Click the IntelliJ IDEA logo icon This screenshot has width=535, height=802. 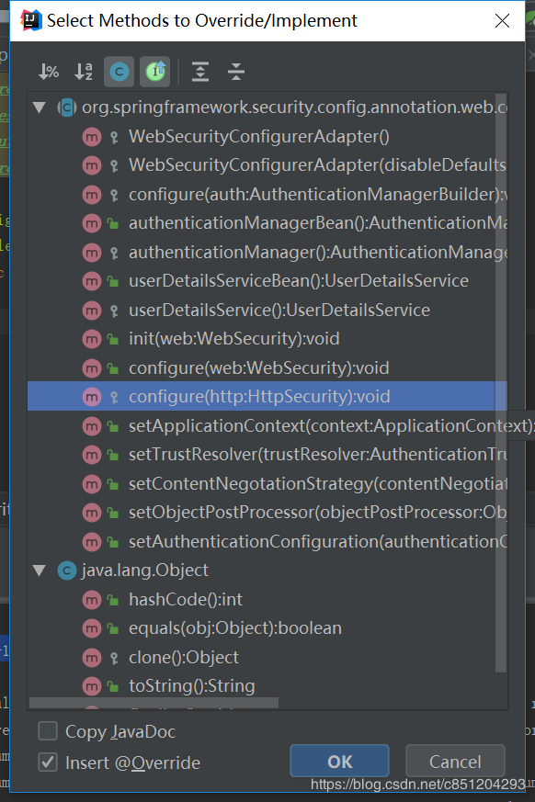click(30, 20)
